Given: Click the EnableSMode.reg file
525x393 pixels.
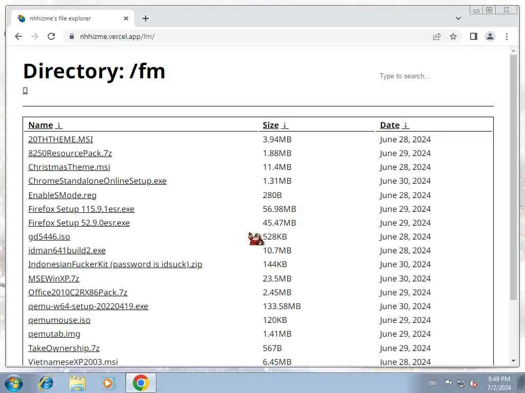Looking at the screenshot, I should (62, 195).
